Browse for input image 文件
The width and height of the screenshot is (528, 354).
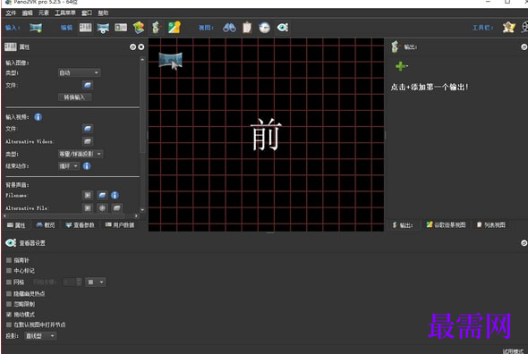[x=88, y=85]
